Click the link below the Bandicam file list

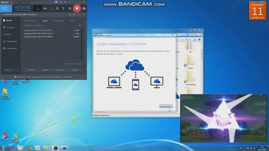coord(73,64)
